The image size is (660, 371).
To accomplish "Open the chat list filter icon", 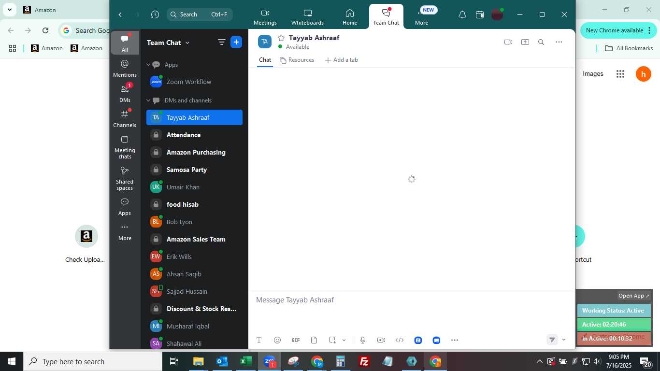I will tap(222, 43).
